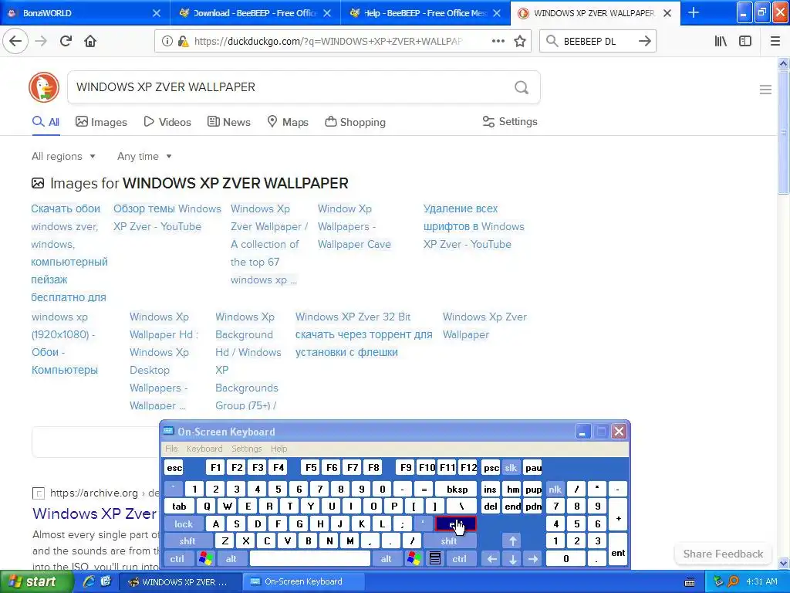Open the Firefox Library icon
The image size is (790, 593).
pyautogui.click(x=721, y=42)
